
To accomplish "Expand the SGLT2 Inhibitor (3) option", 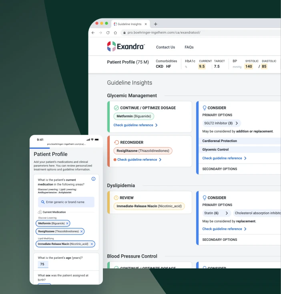I will (x=221, y=123).
